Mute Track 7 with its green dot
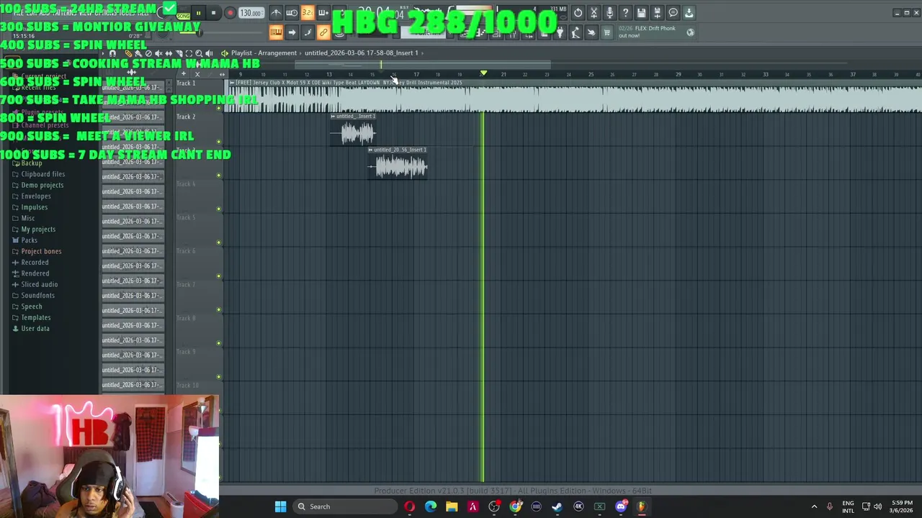The height and width of the screenshot is (518, 922). [219, 309]
